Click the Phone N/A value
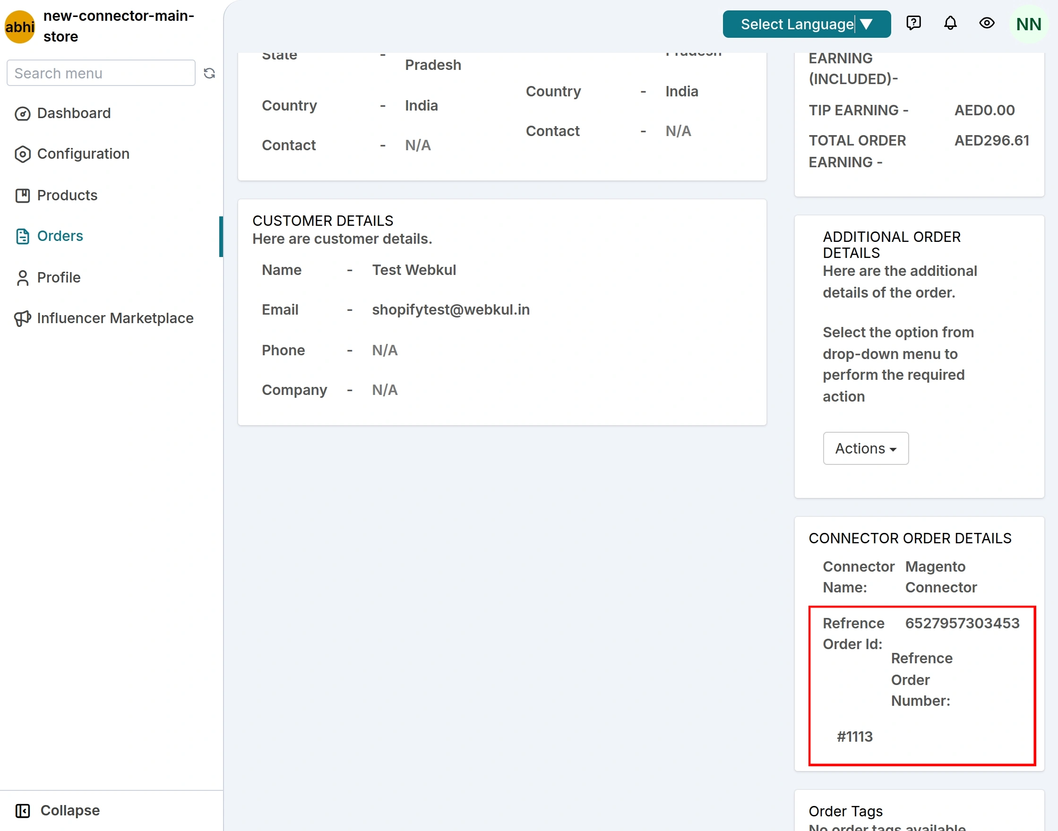 point(385,350)
